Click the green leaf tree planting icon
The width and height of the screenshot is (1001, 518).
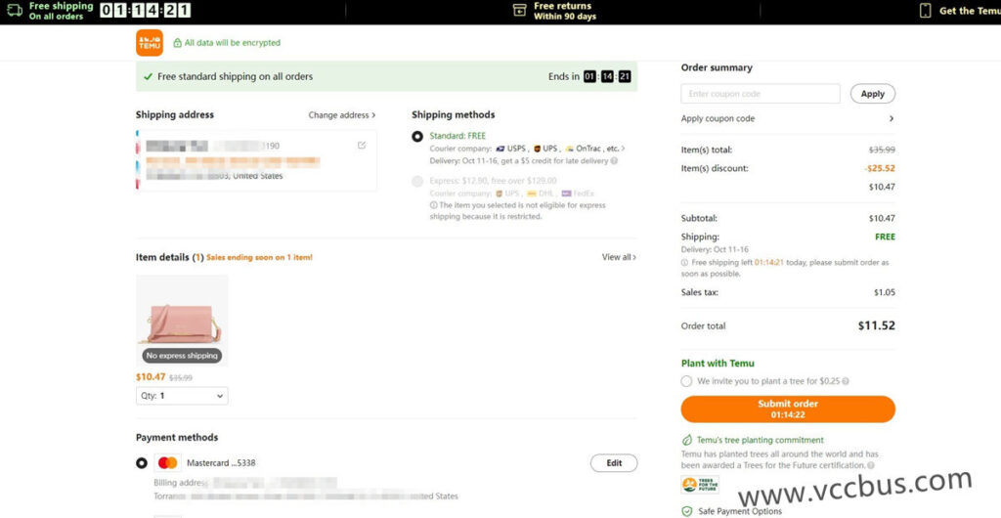click(687, 440)
